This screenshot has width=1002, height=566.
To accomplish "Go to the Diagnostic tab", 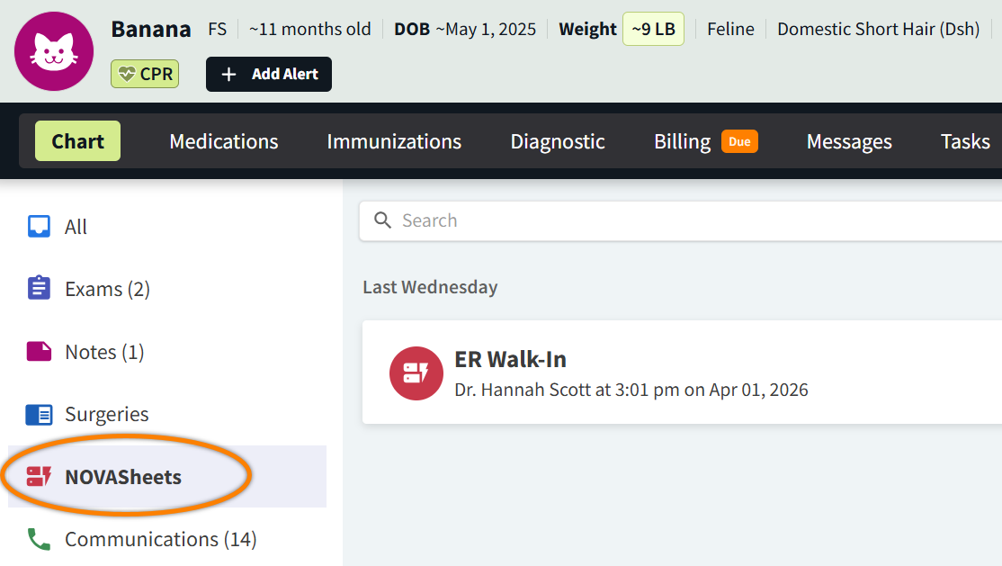I will tap(558, 141).
